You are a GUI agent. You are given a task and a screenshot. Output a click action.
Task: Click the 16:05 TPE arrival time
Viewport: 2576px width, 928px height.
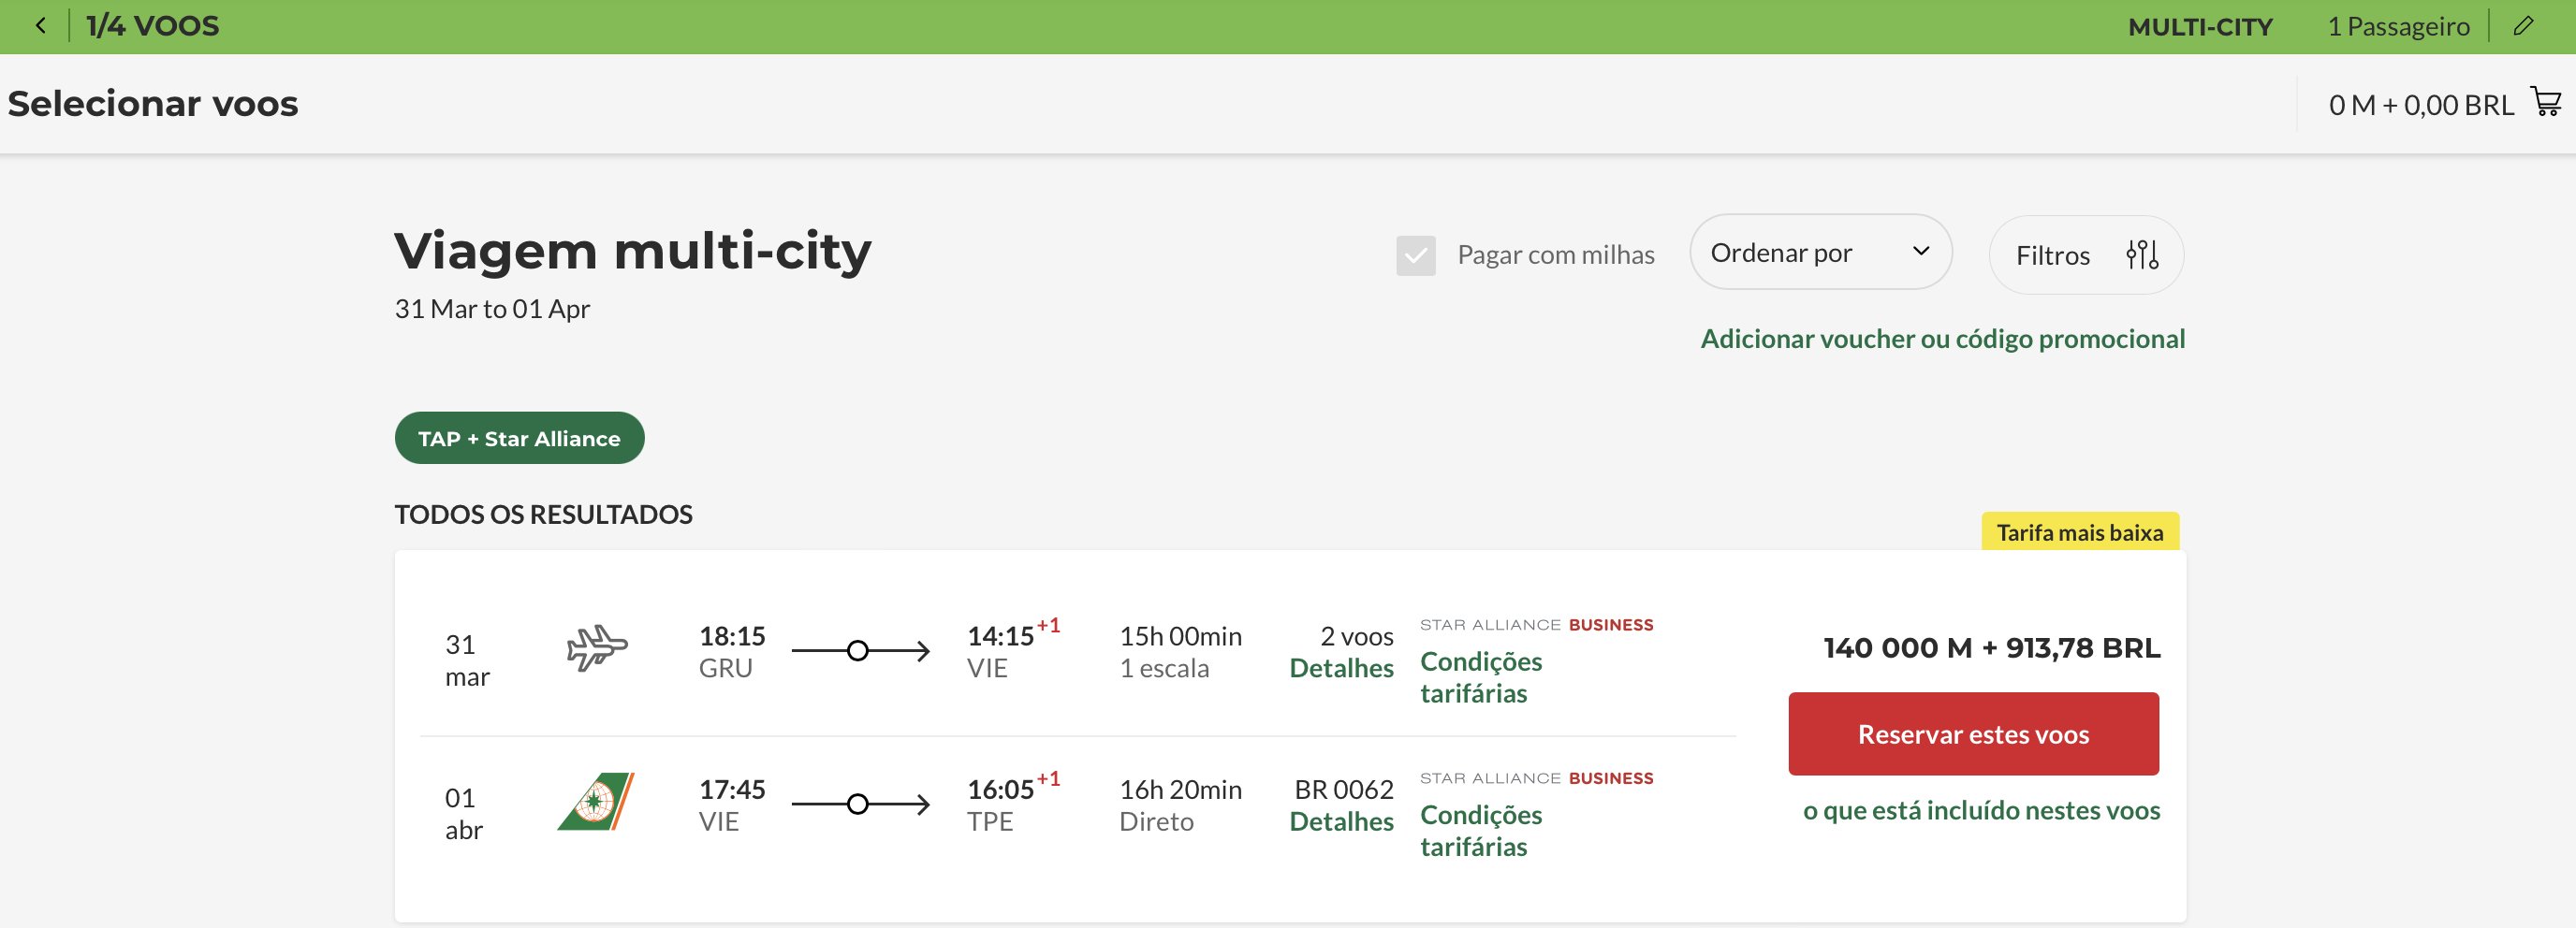click(1000, 790)
